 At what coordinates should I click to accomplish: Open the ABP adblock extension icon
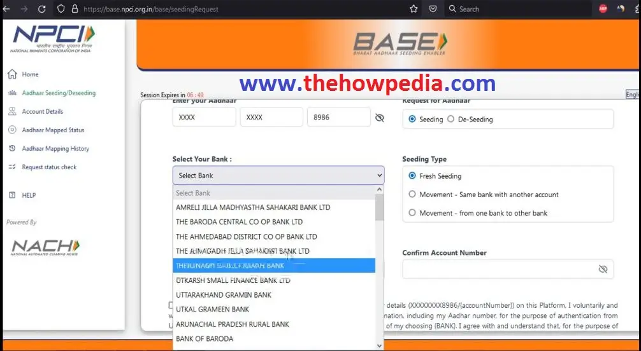(603, 9)
